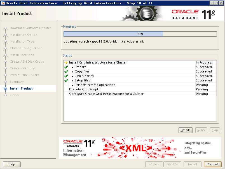Click the greyed-out Install button
The height and width of the screenshot is (169, 225).
click(193, 164)
